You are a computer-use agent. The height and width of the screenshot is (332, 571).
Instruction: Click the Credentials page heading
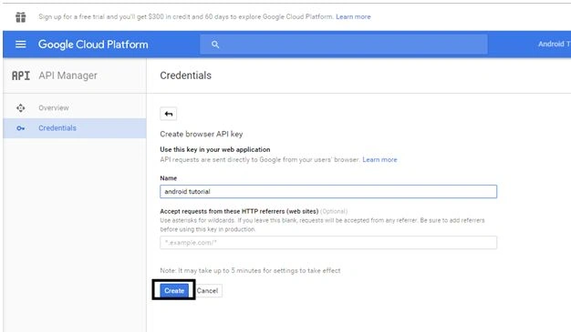pyautogui.click(x=186, y=75)
